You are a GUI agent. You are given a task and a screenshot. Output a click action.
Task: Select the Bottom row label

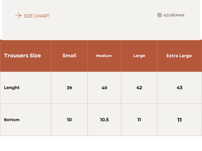(x=12, y=120)
